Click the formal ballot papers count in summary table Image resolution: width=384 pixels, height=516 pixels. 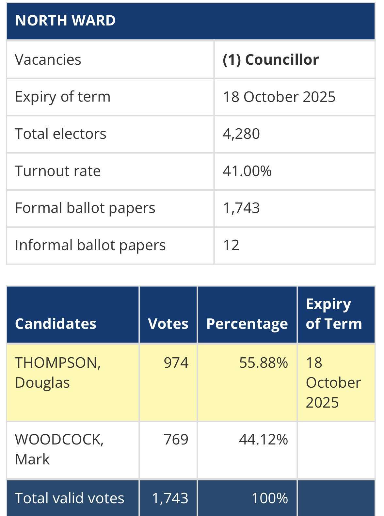click(241, 208)
